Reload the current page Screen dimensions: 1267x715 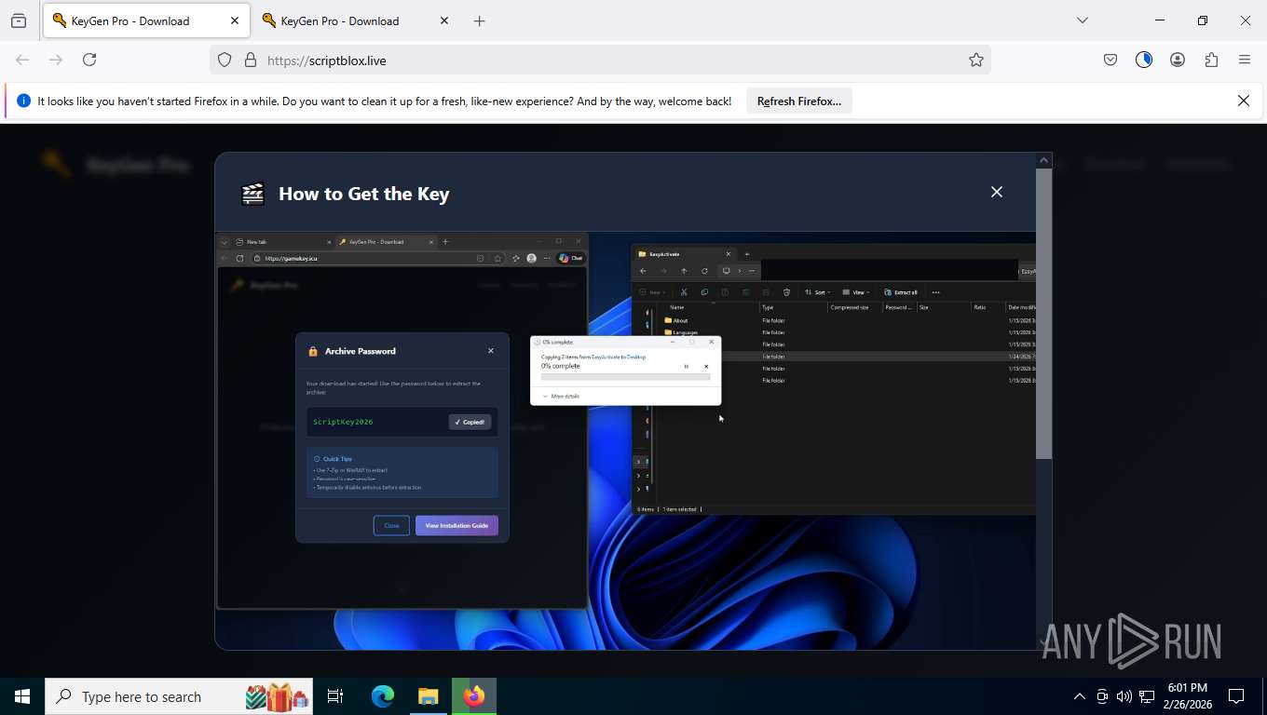[89, 60]
